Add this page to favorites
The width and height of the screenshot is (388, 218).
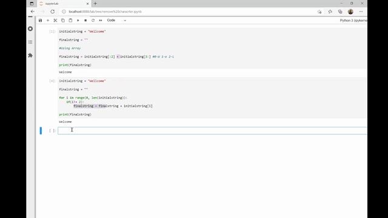tap(319, 12)
